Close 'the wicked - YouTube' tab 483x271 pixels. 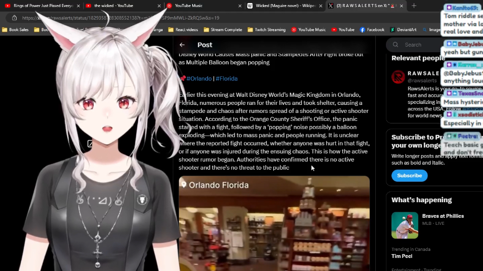[x=159, y=6]
